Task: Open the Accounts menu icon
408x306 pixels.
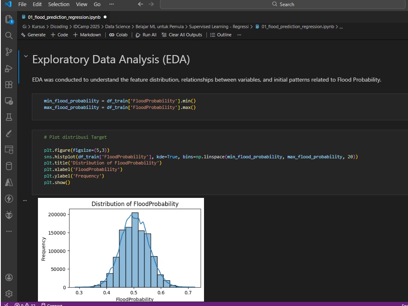Action: pos(9,277)
